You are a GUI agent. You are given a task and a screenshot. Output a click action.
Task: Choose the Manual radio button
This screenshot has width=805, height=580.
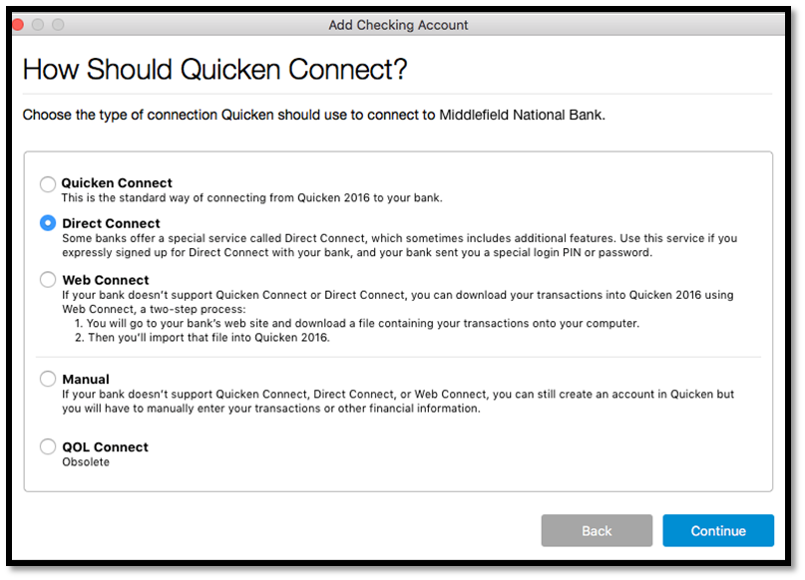pos(48,379)
